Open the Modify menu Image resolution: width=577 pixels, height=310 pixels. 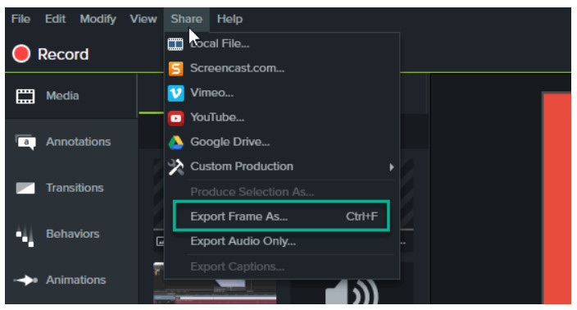point(98,19)
